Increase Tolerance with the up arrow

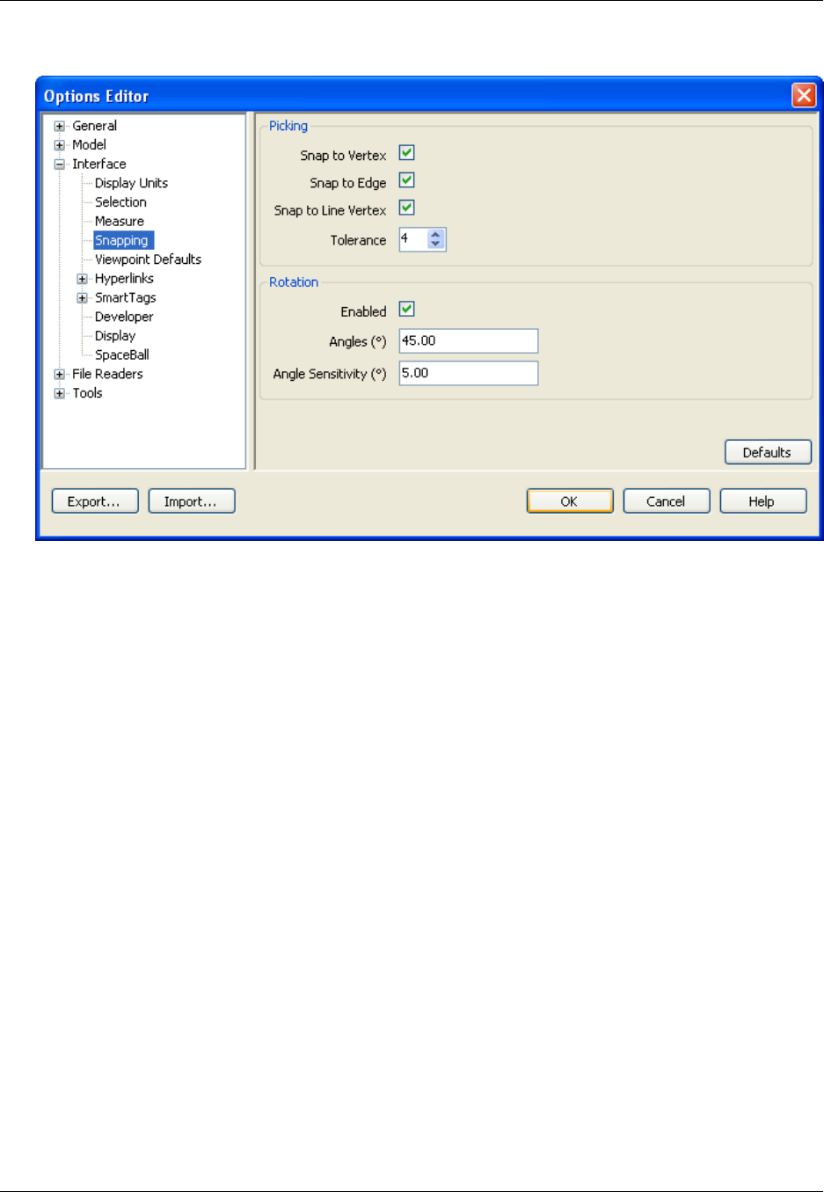(x=435, y=234)
